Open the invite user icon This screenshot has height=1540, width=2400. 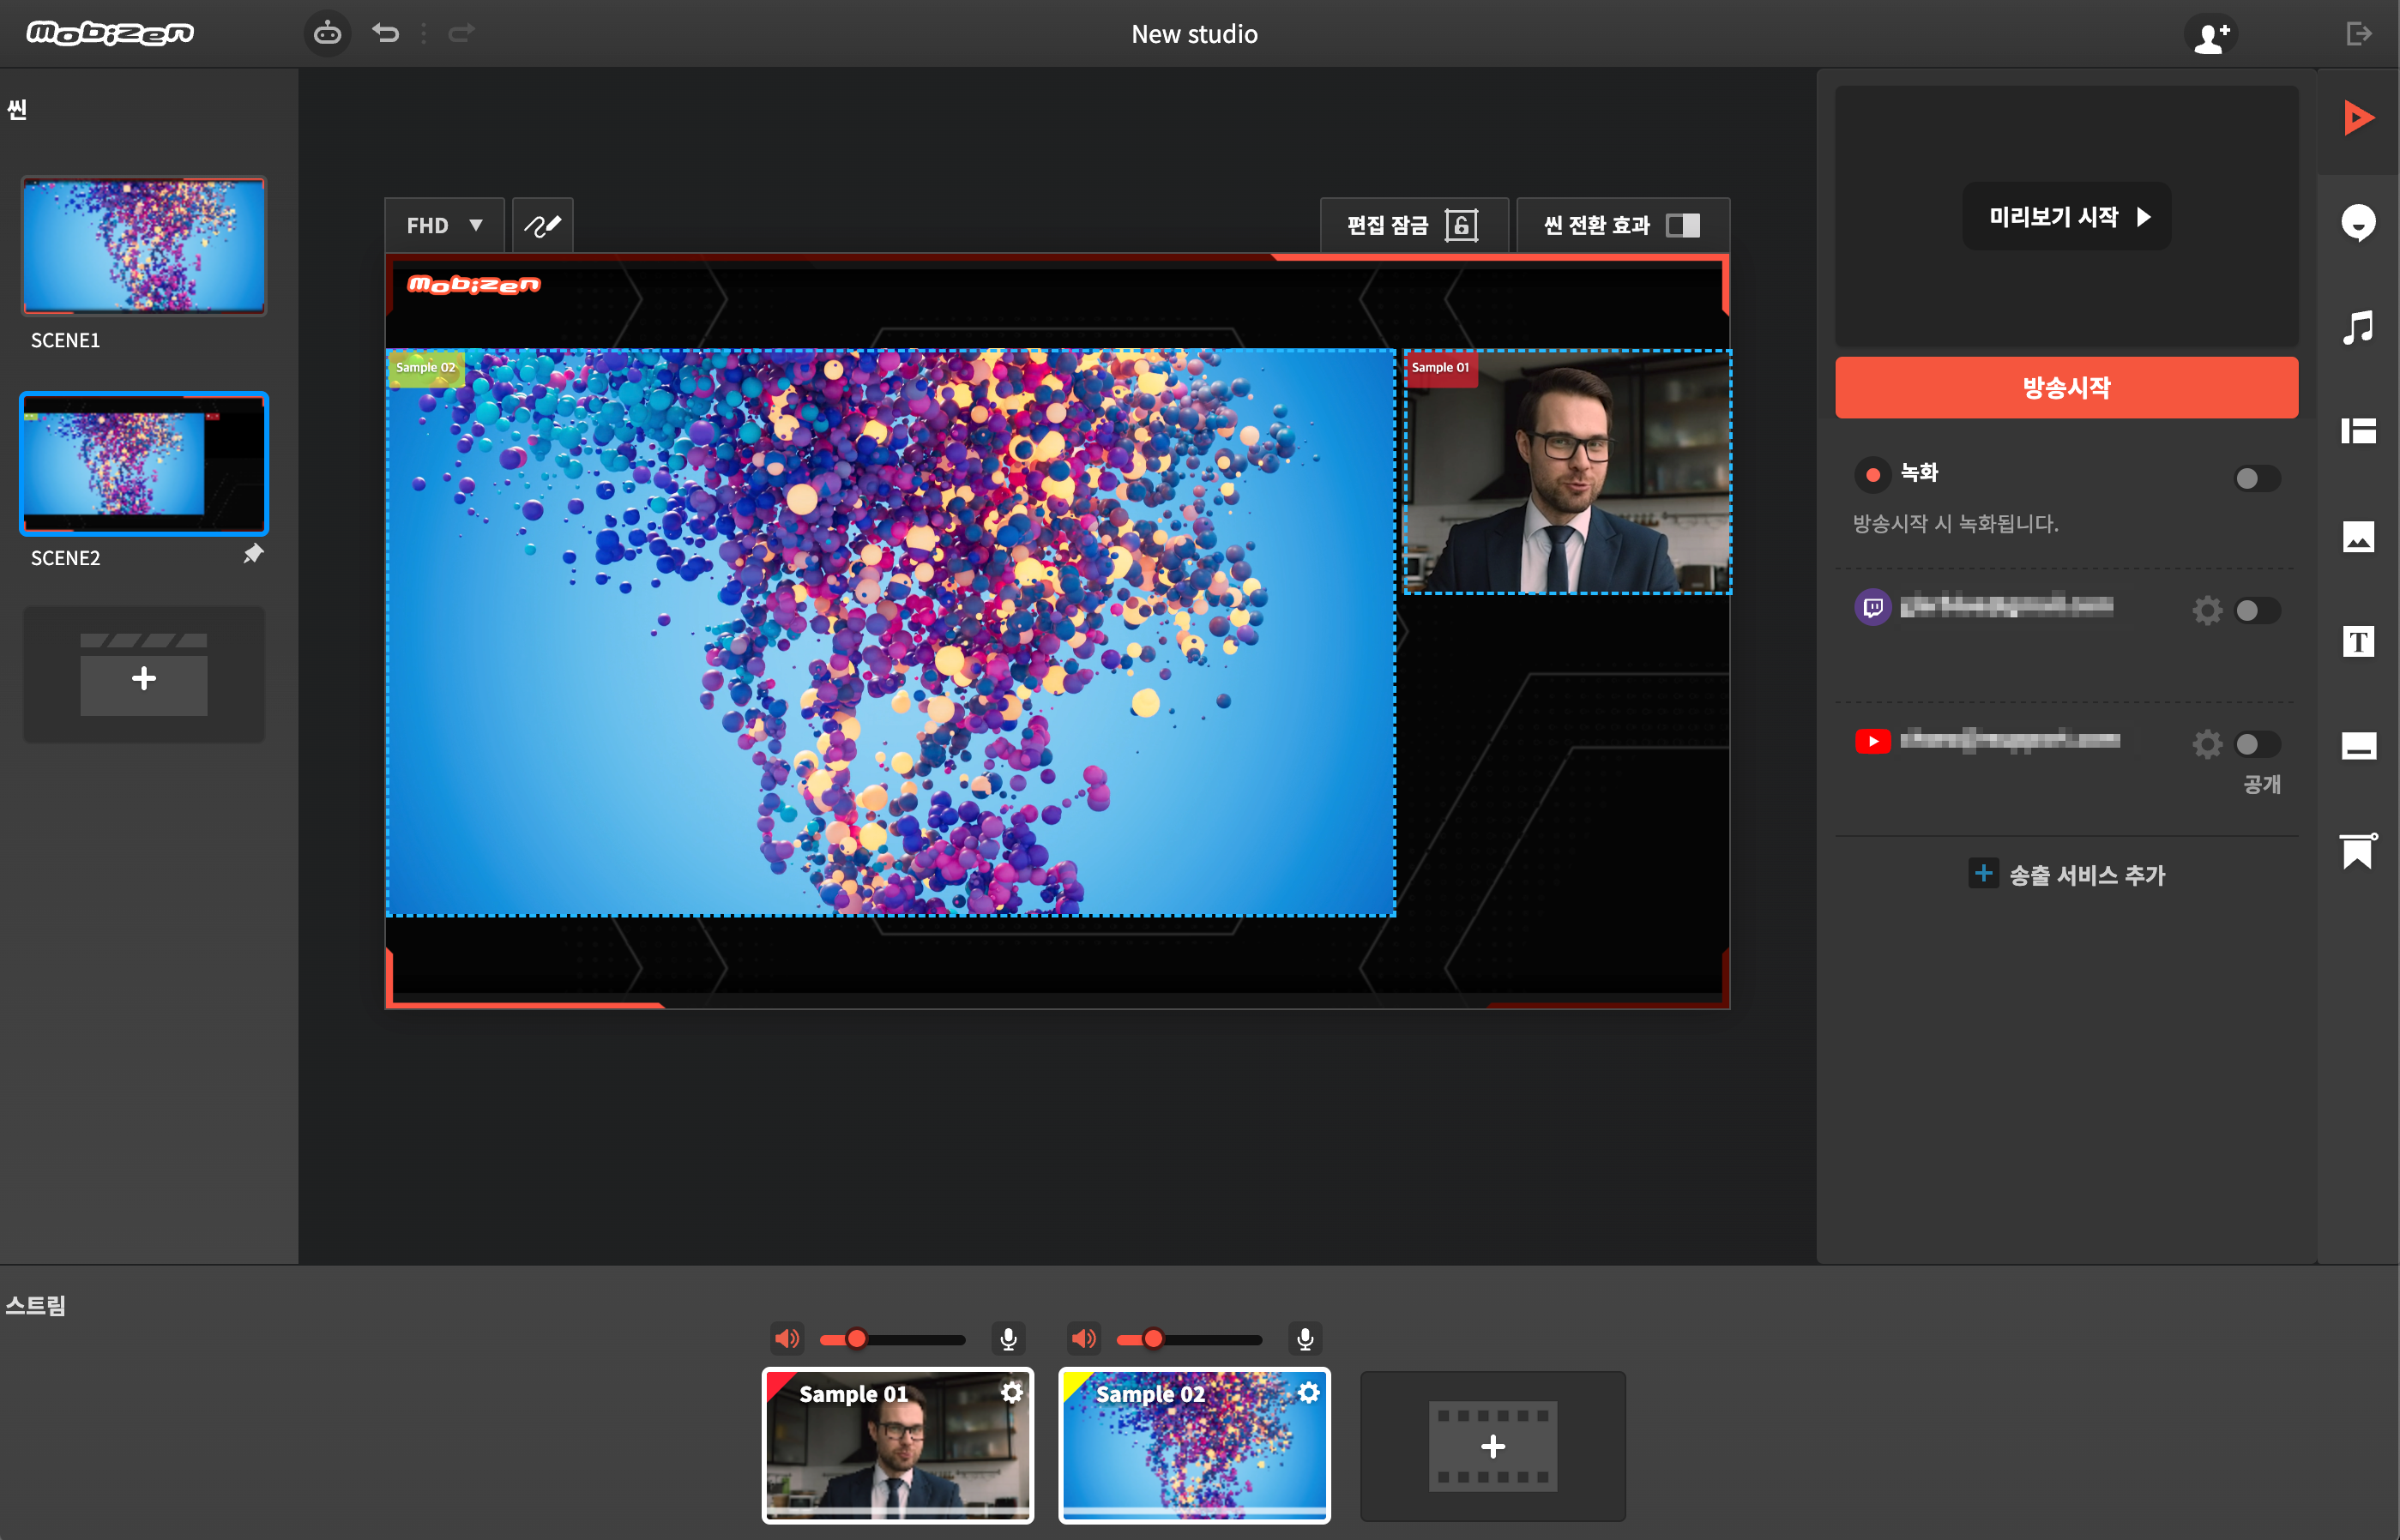click(x=2212, y=36)
